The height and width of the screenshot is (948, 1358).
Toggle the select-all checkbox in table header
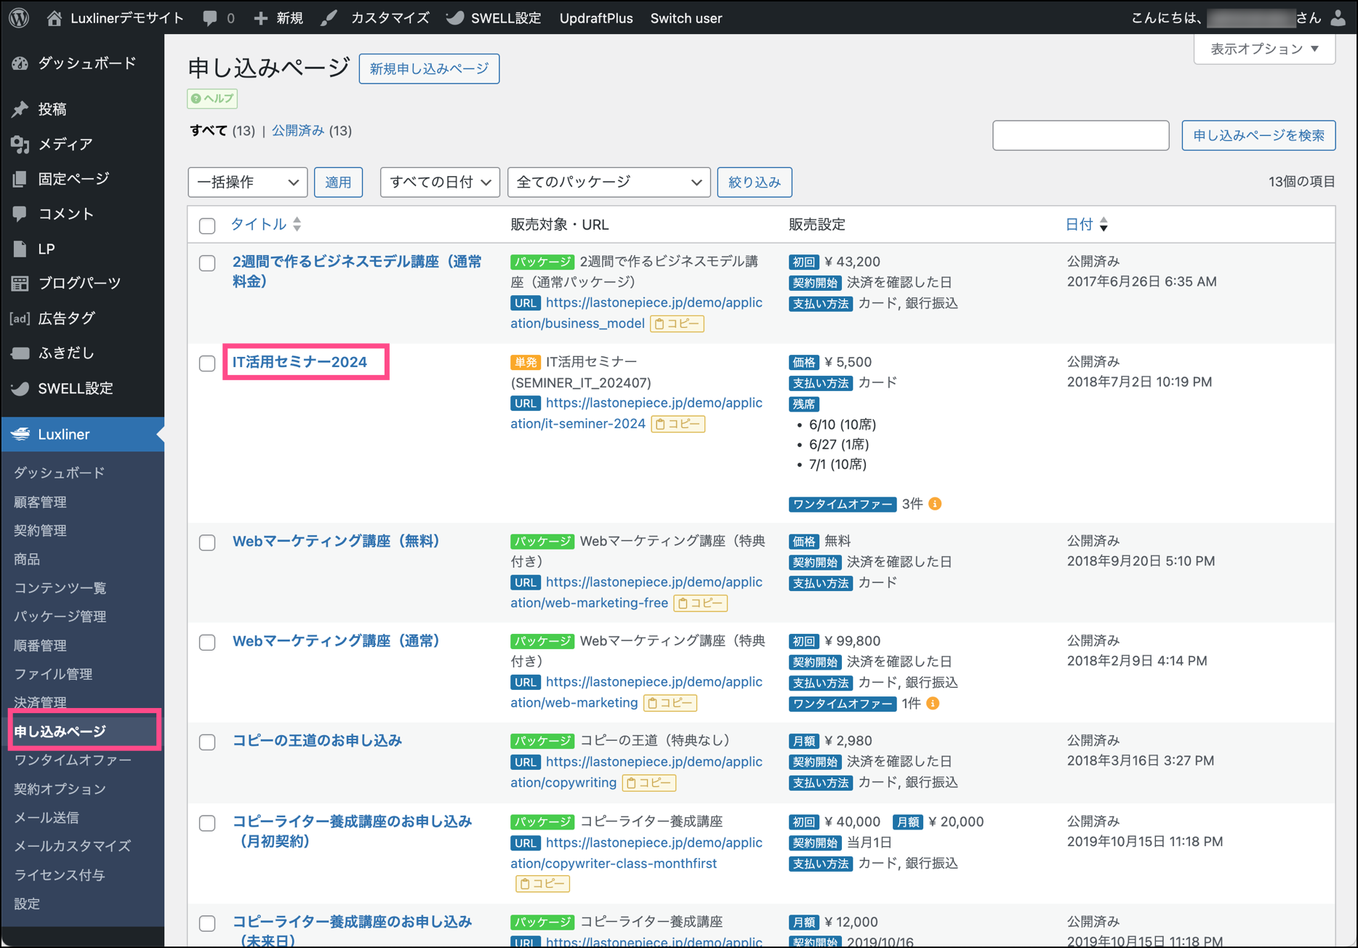[207, 225]
